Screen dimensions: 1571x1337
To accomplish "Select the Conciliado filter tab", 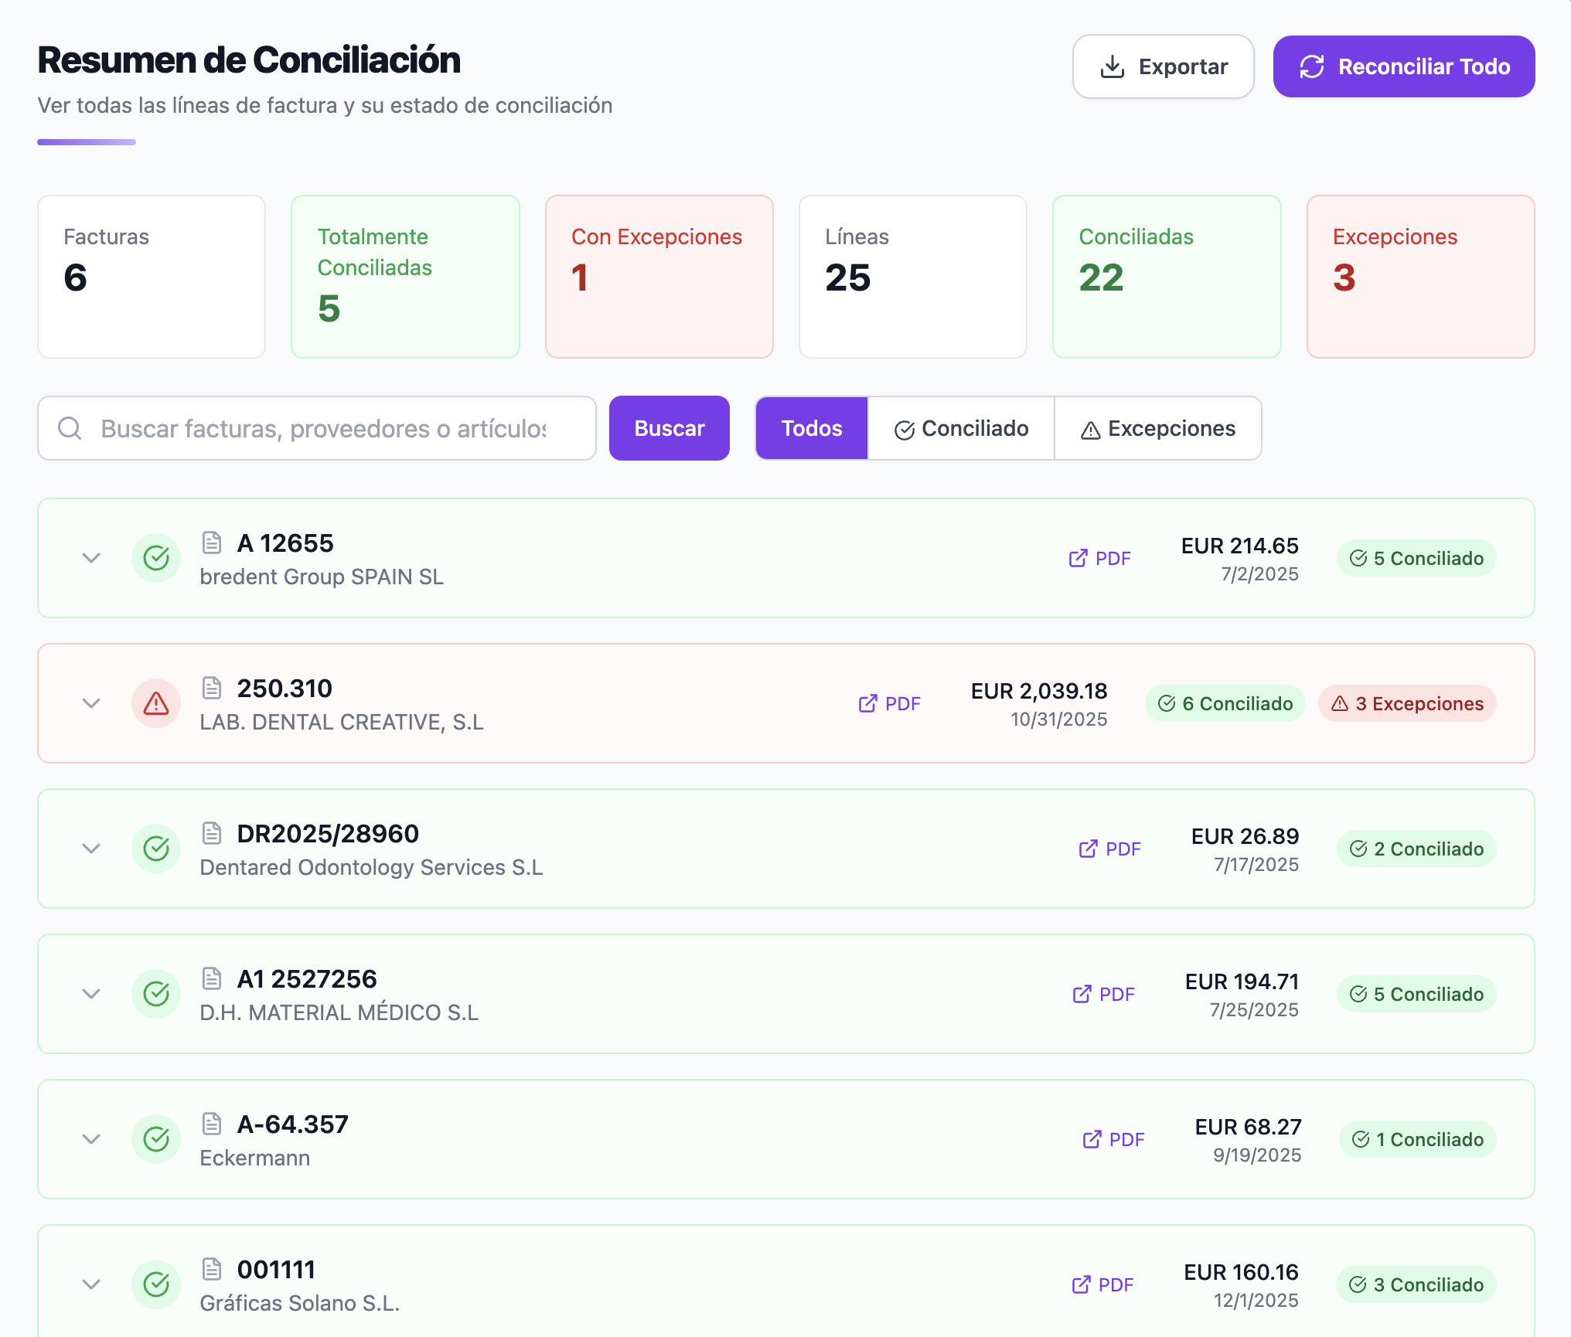I will coord(961,428).
